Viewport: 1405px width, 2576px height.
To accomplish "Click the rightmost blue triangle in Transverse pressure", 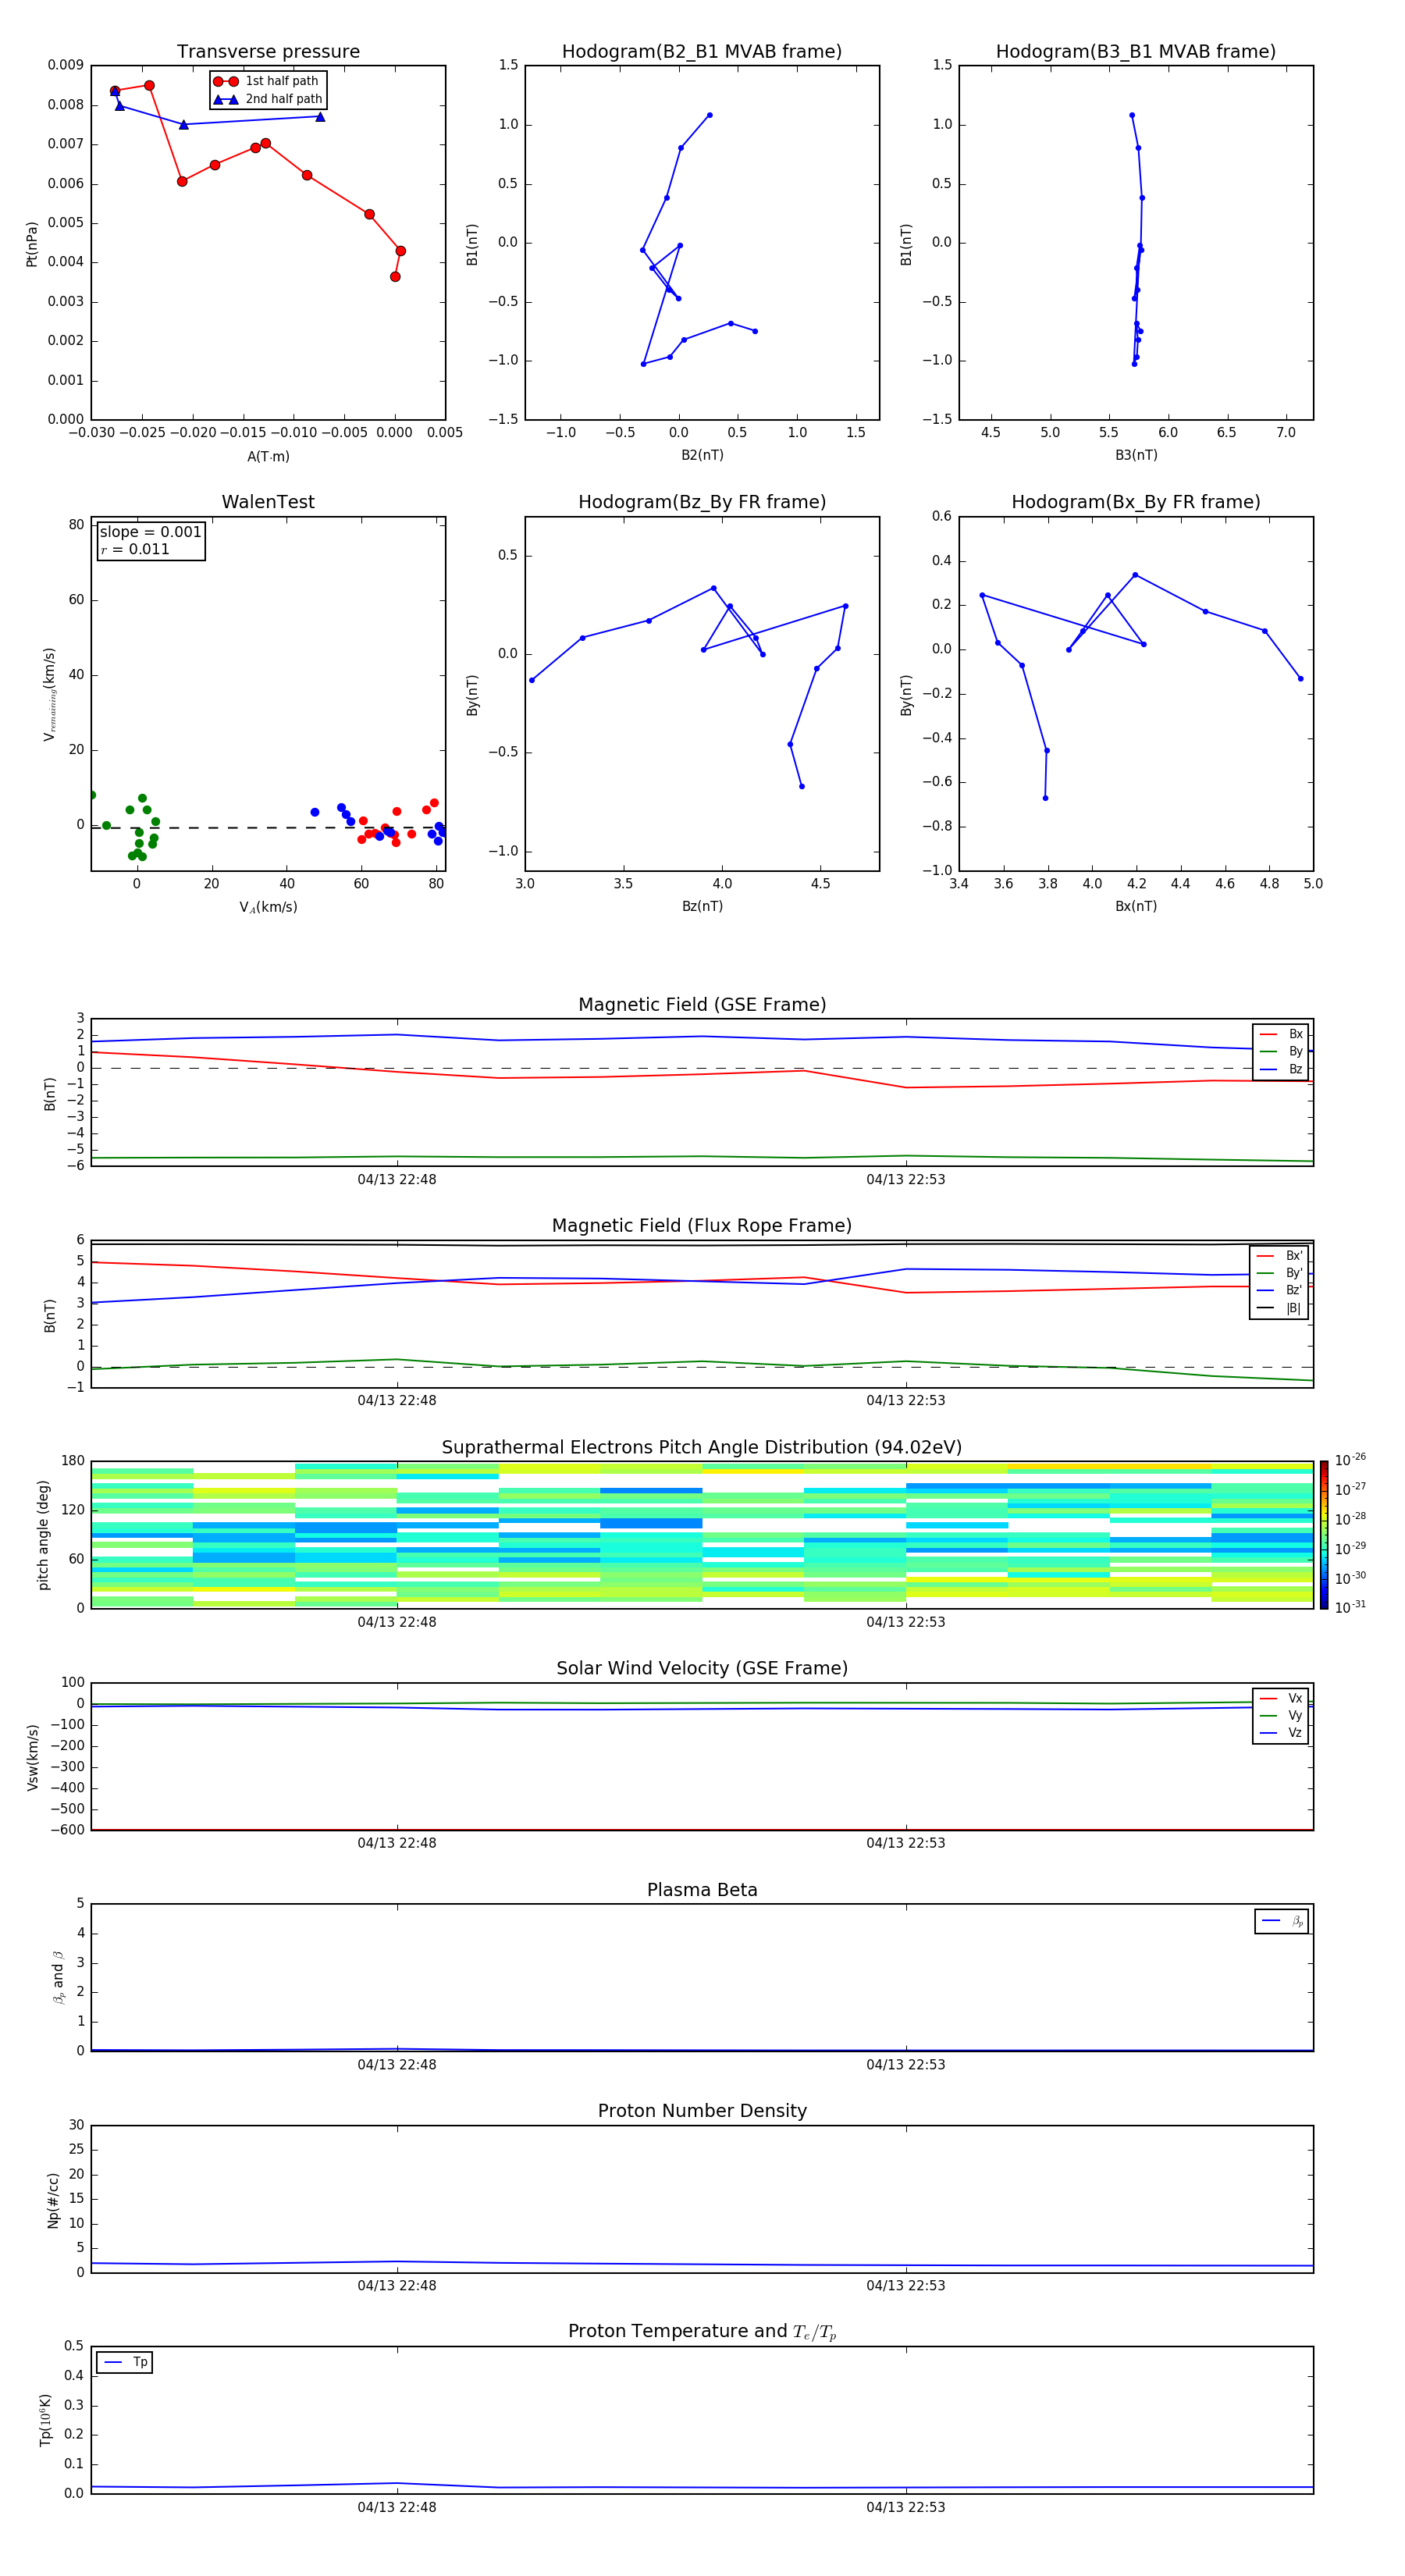I will (320, 117).
